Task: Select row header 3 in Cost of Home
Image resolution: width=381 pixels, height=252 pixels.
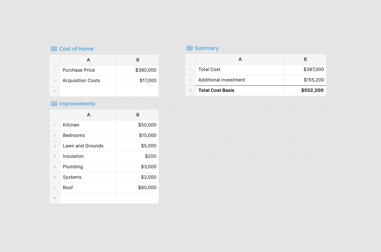Action: (55, 91)
